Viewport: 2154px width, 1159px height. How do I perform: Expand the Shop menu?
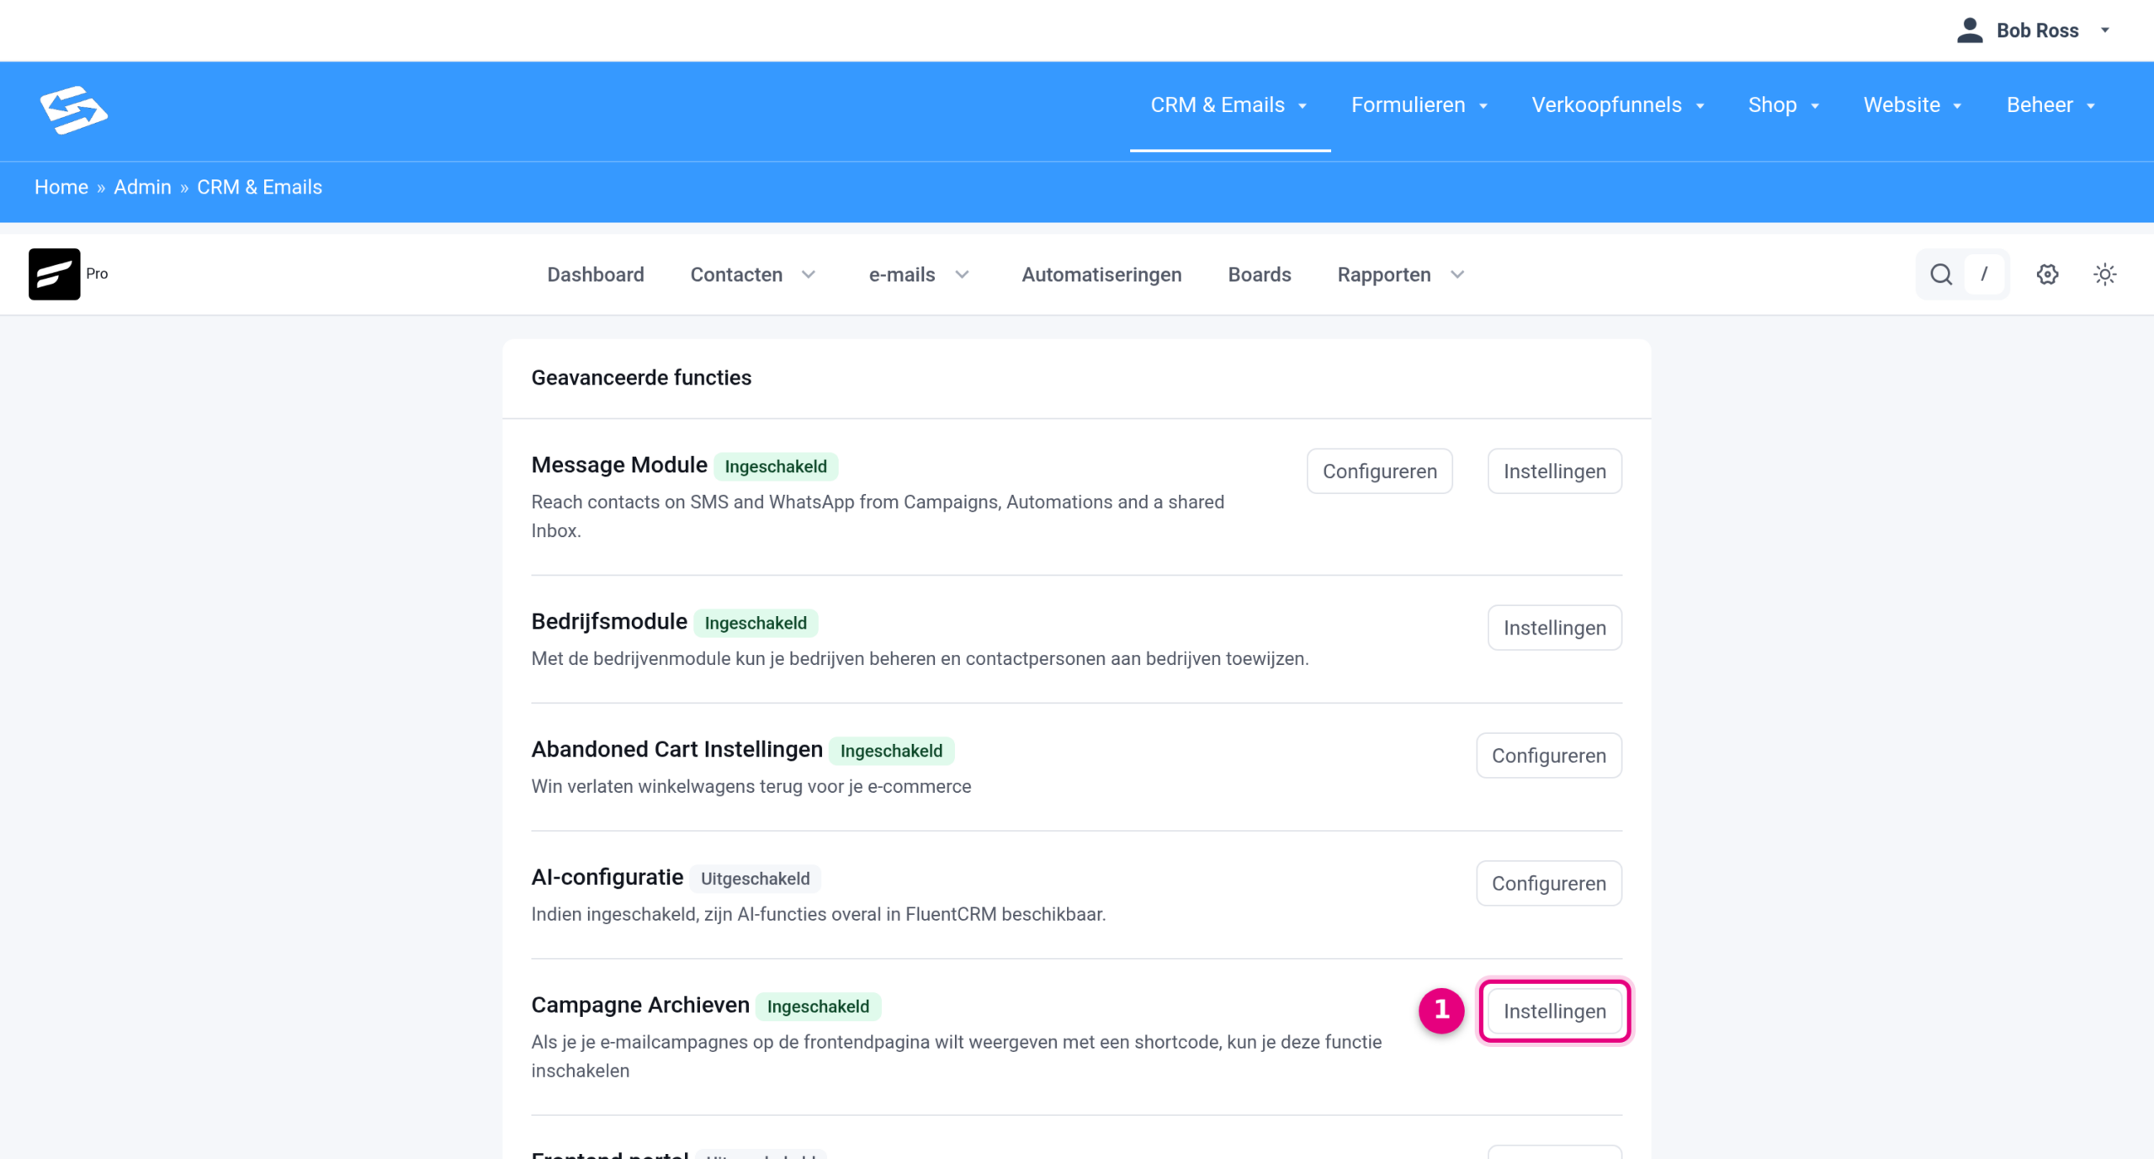(1784, 105)
